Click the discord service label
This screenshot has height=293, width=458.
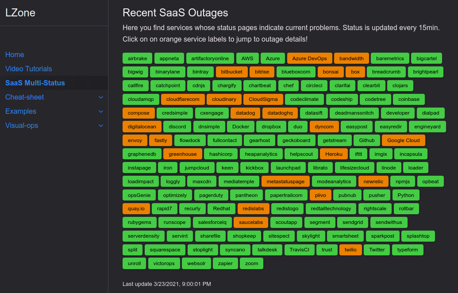177,127
